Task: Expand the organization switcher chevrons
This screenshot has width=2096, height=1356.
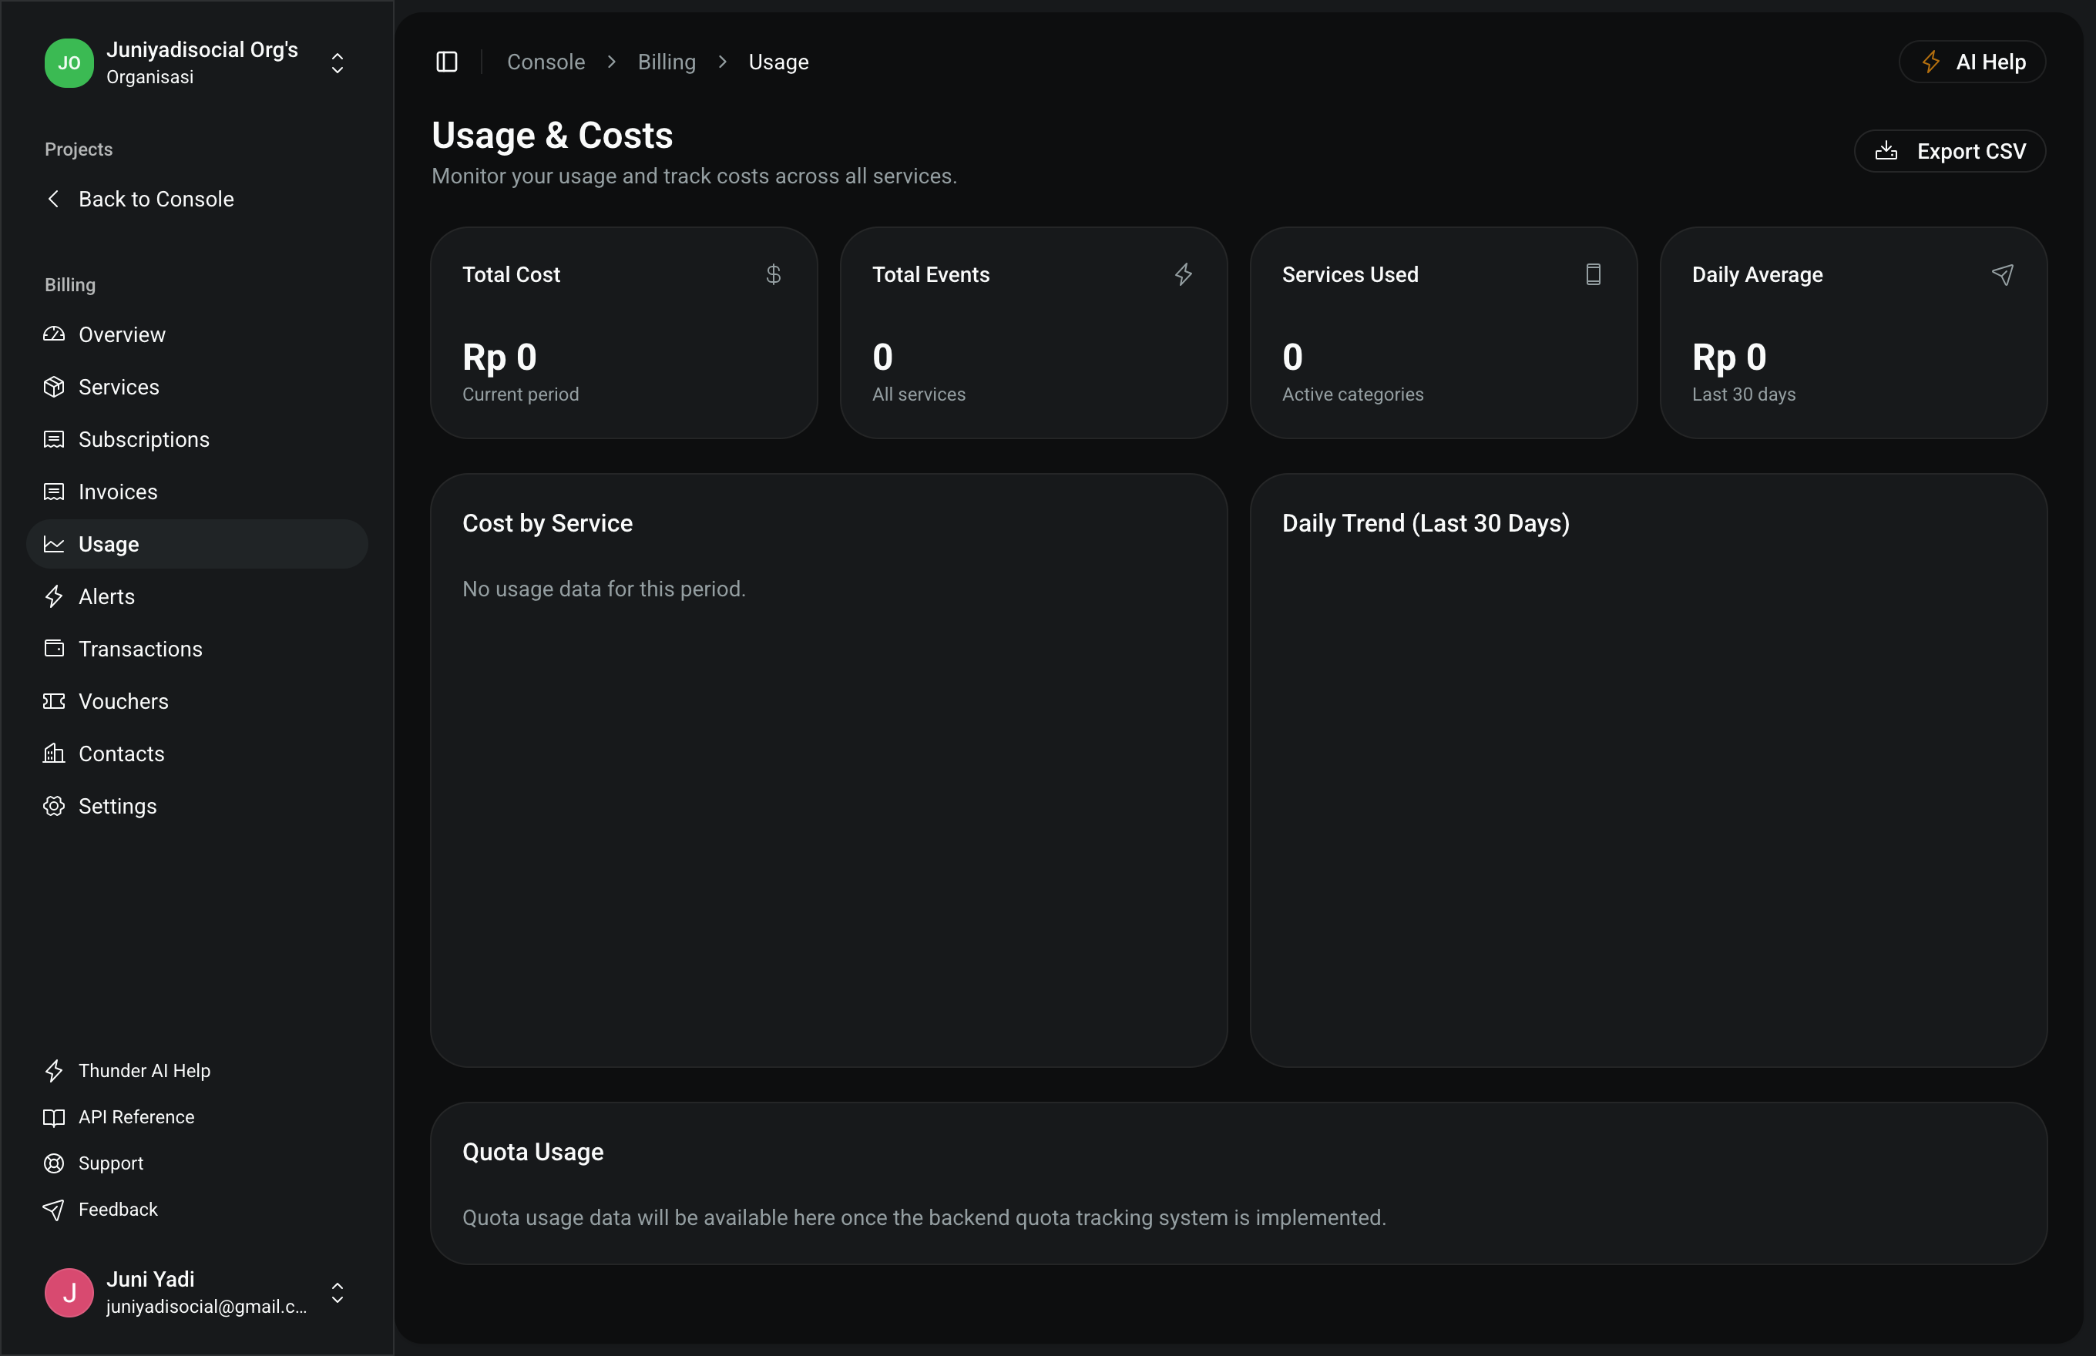Action: [x=338, y=62]
